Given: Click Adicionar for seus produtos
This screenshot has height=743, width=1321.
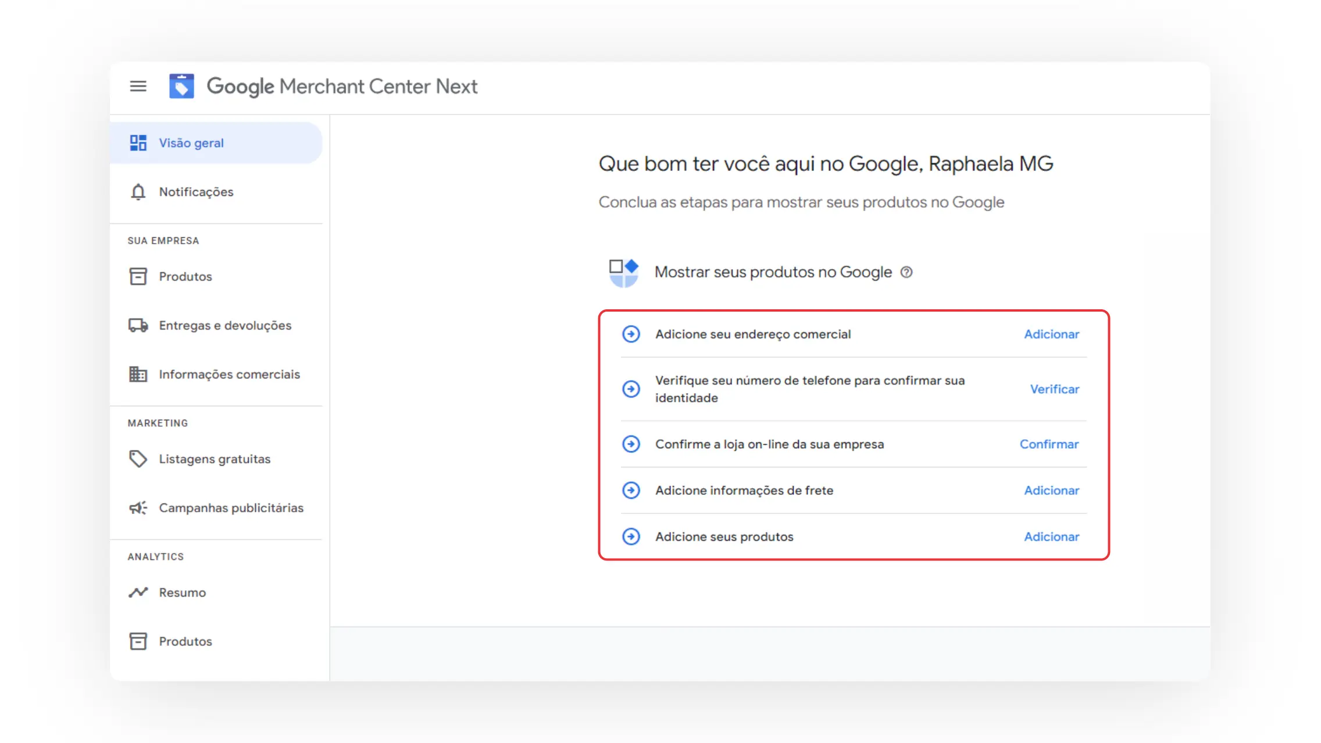Looking at the screenshot, I should [x=1051, y=536].
